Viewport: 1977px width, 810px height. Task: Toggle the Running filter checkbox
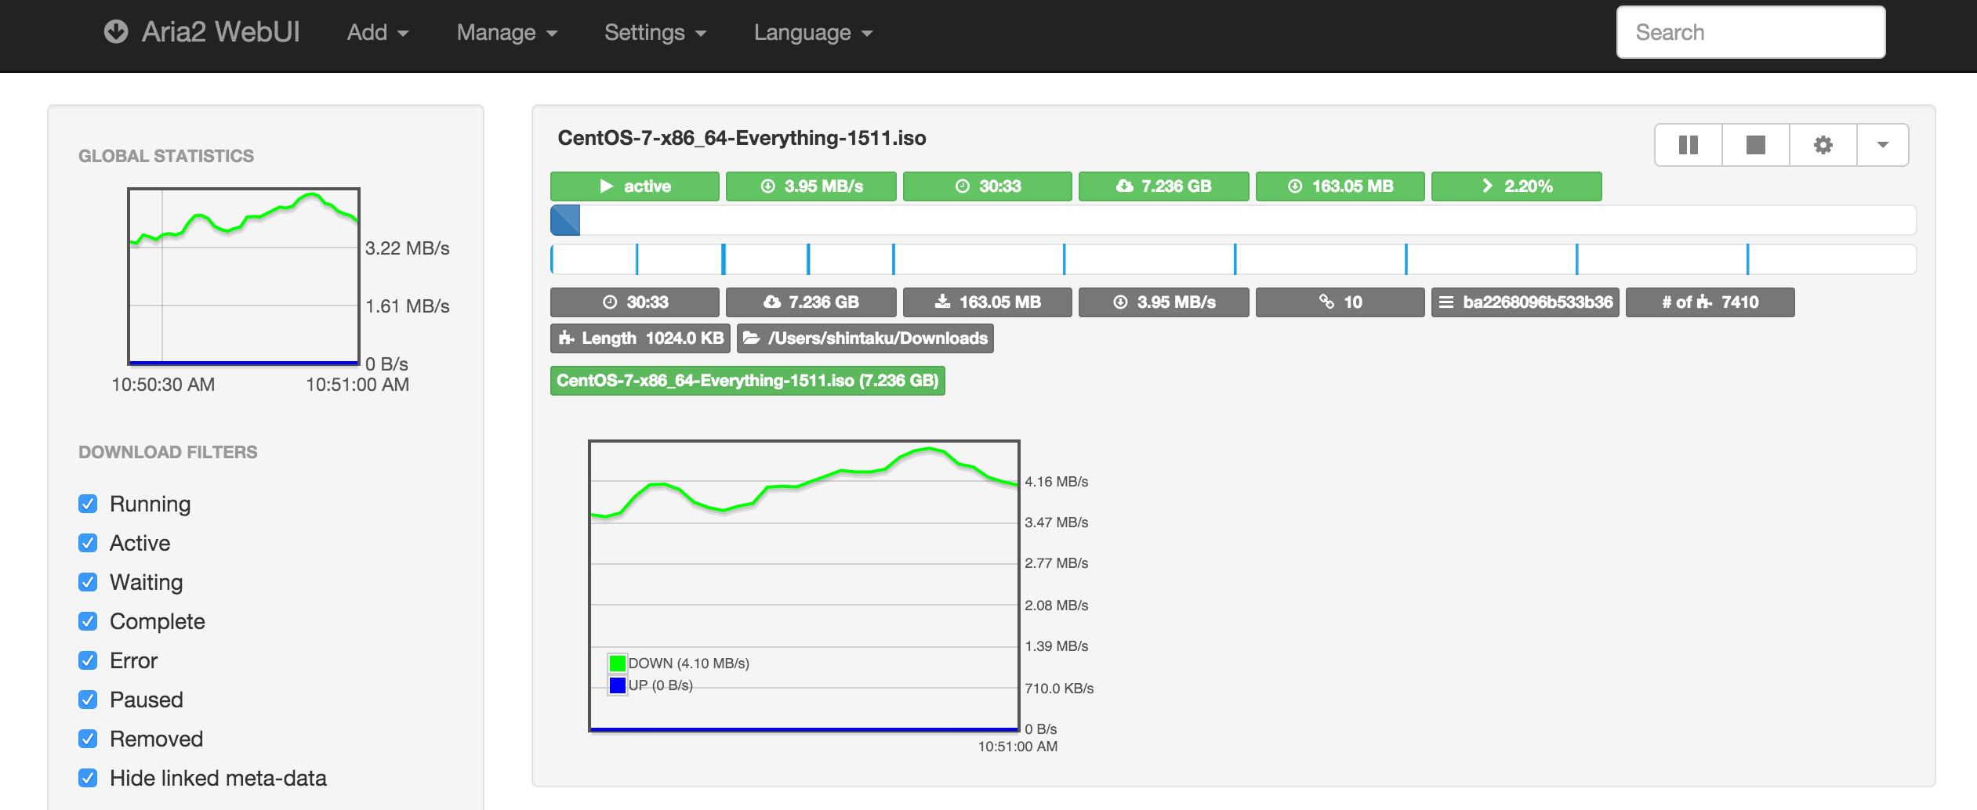coord(88,504)
